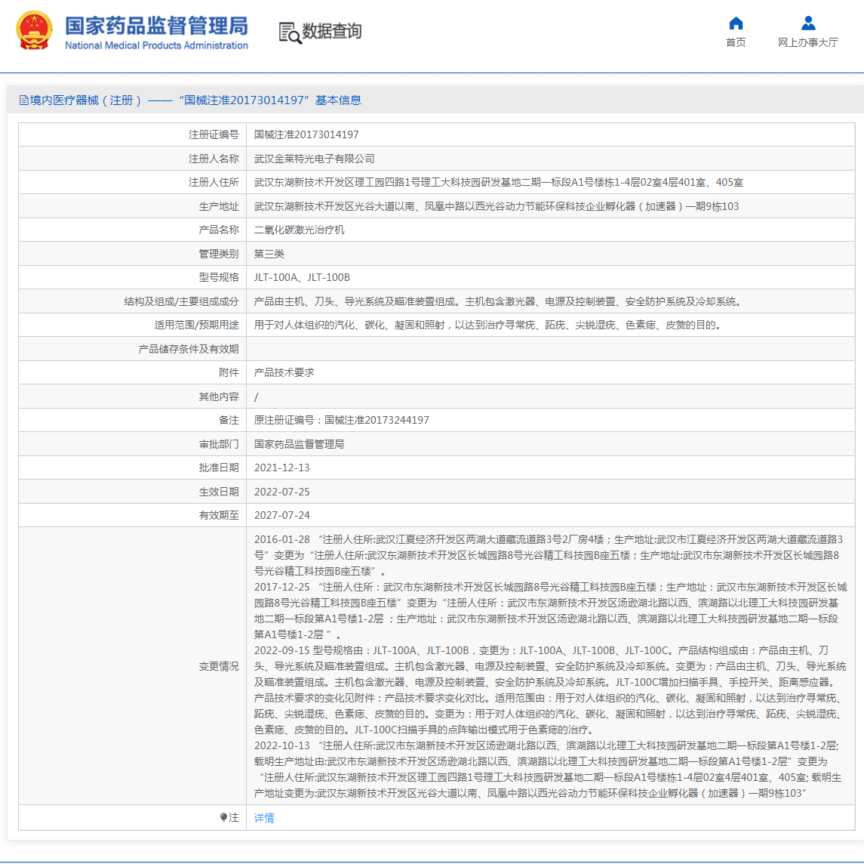Viewport: 864px width, 864px height.
Task: Click the blue 首页 home icon
Action: point(735,24)
